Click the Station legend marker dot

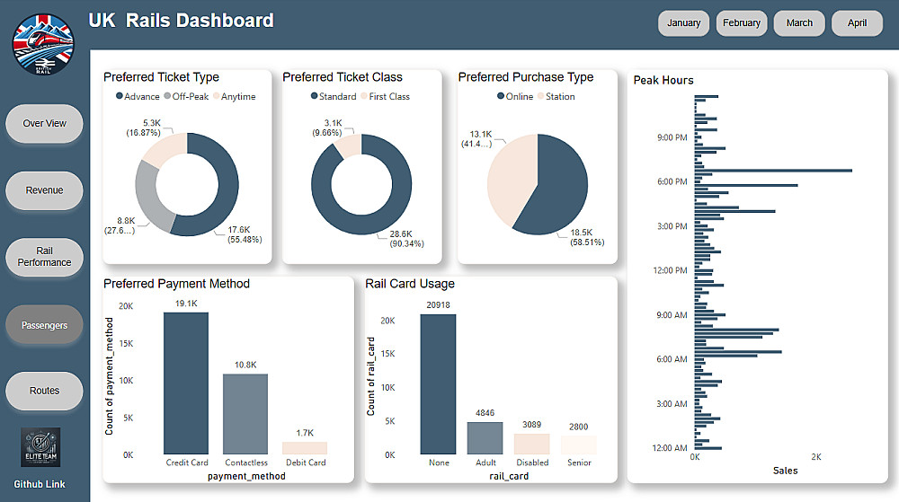tap(540, 96)
